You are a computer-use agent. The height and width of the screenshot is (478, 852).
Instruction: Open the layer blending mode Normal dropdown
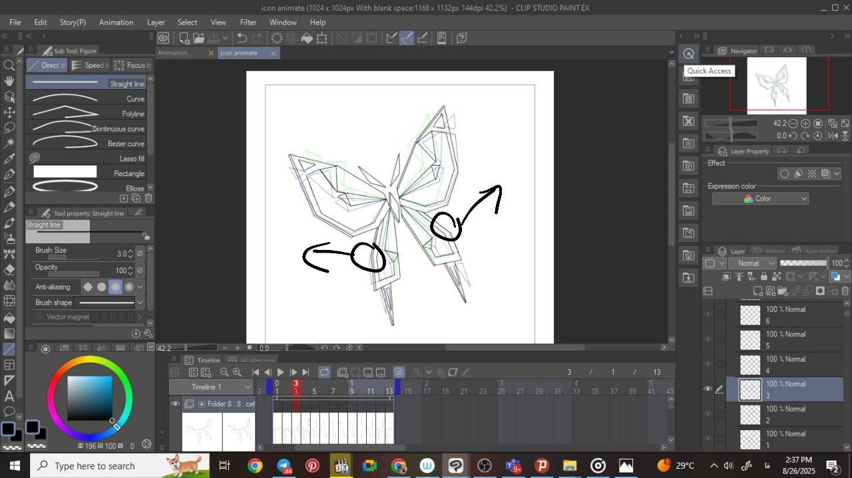753,263
